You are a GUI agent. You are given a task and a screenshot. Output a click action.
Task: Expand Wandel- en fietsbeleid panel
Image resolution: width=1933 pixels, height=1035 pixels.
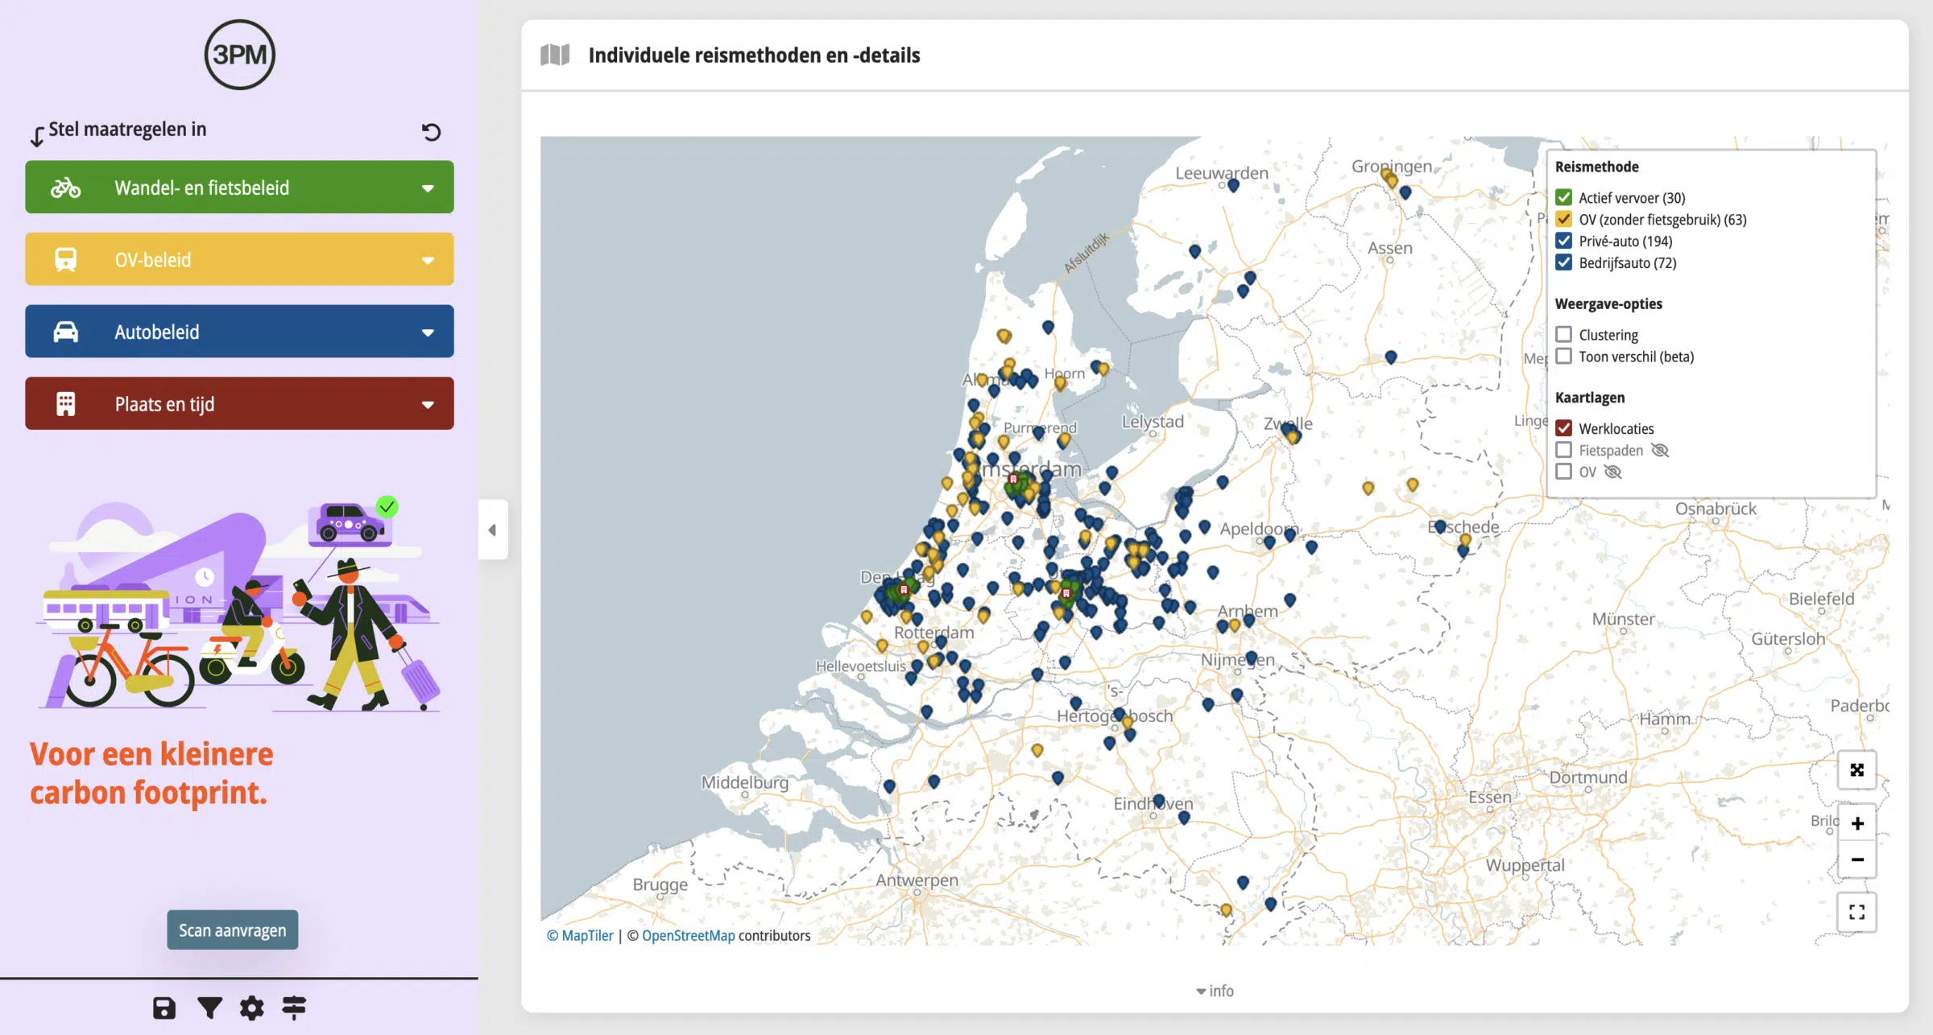pyautogui.click(x=239, y=188)
